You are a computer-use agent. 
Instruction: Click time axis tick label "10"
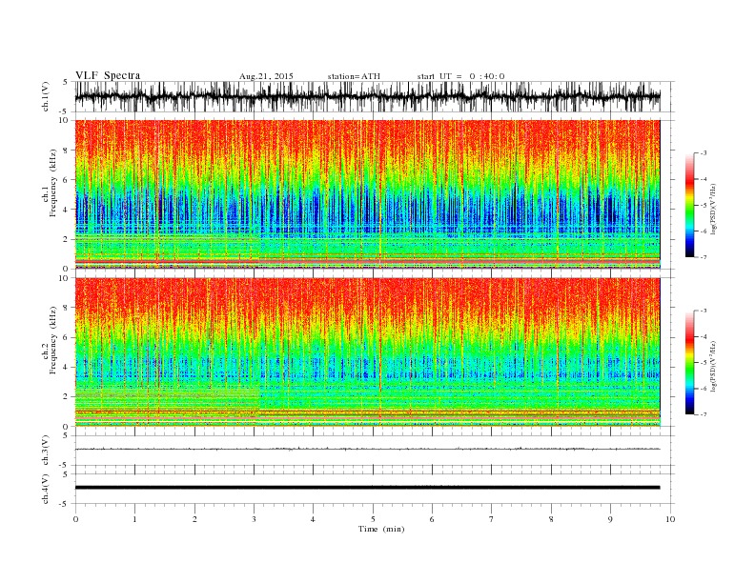(670, 519)
